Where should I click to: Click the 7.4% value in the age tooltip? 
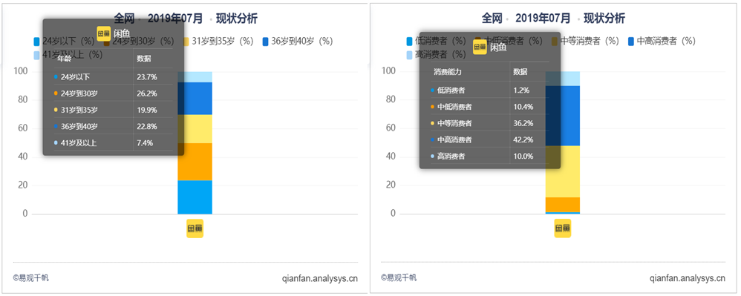point(145,143)
